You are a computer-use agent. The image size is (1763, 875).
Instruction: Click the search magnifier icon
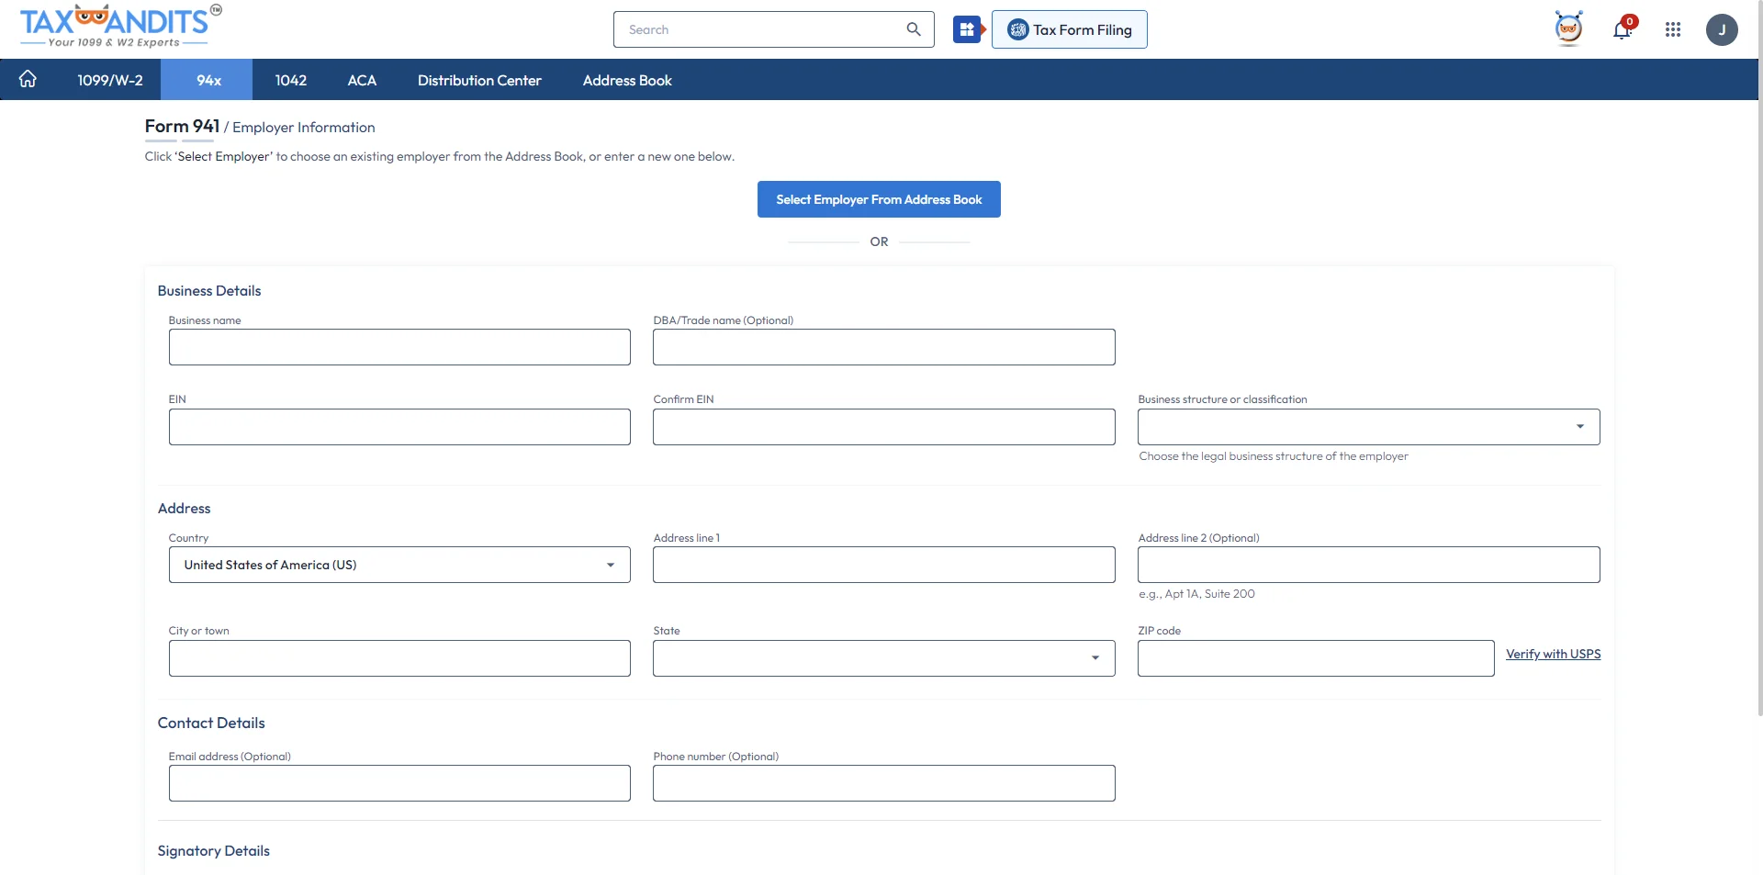[x=914, y=28]
